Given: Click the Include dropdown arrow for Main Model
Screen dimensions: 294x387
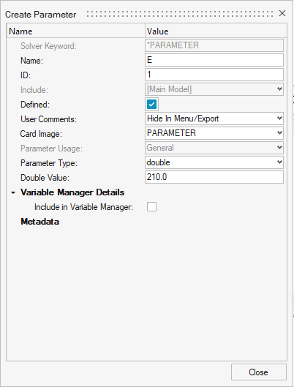Looking at the screenshot, I should [279, 89].
